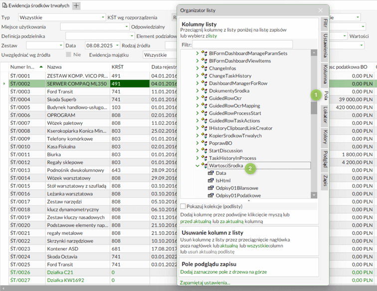Click the ChangeInfos node icon

point(204,68)
